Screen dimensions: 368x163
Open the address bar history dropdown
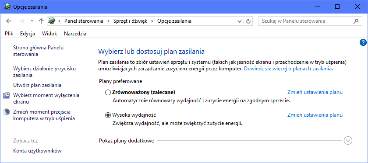240,21
